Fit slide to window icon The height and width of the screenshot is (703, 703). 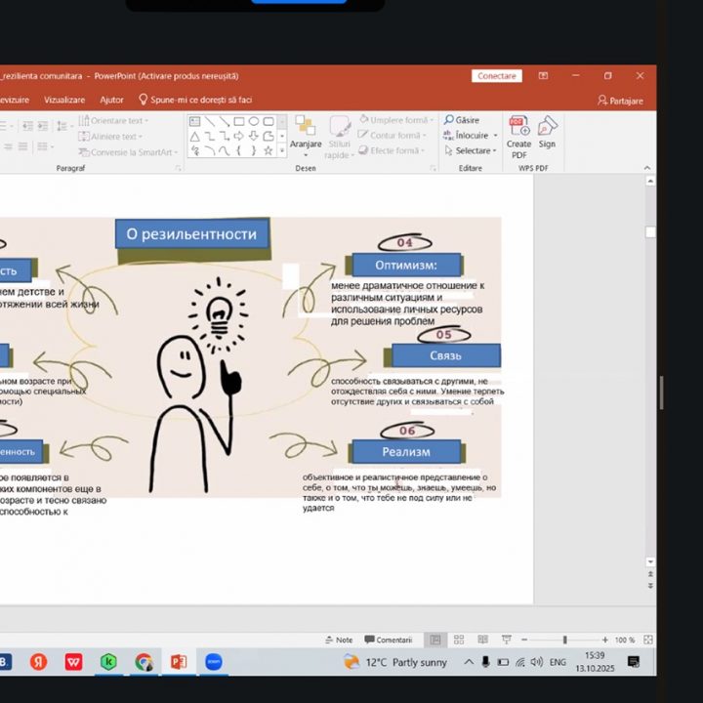(646, 640)
